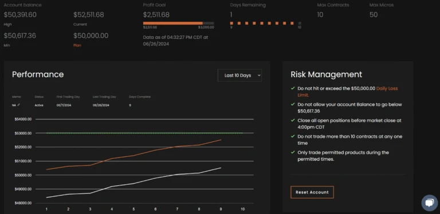Edit the memo using the pencil icon
The width and height of the screenshot is (440, 214).
[18, 105]
